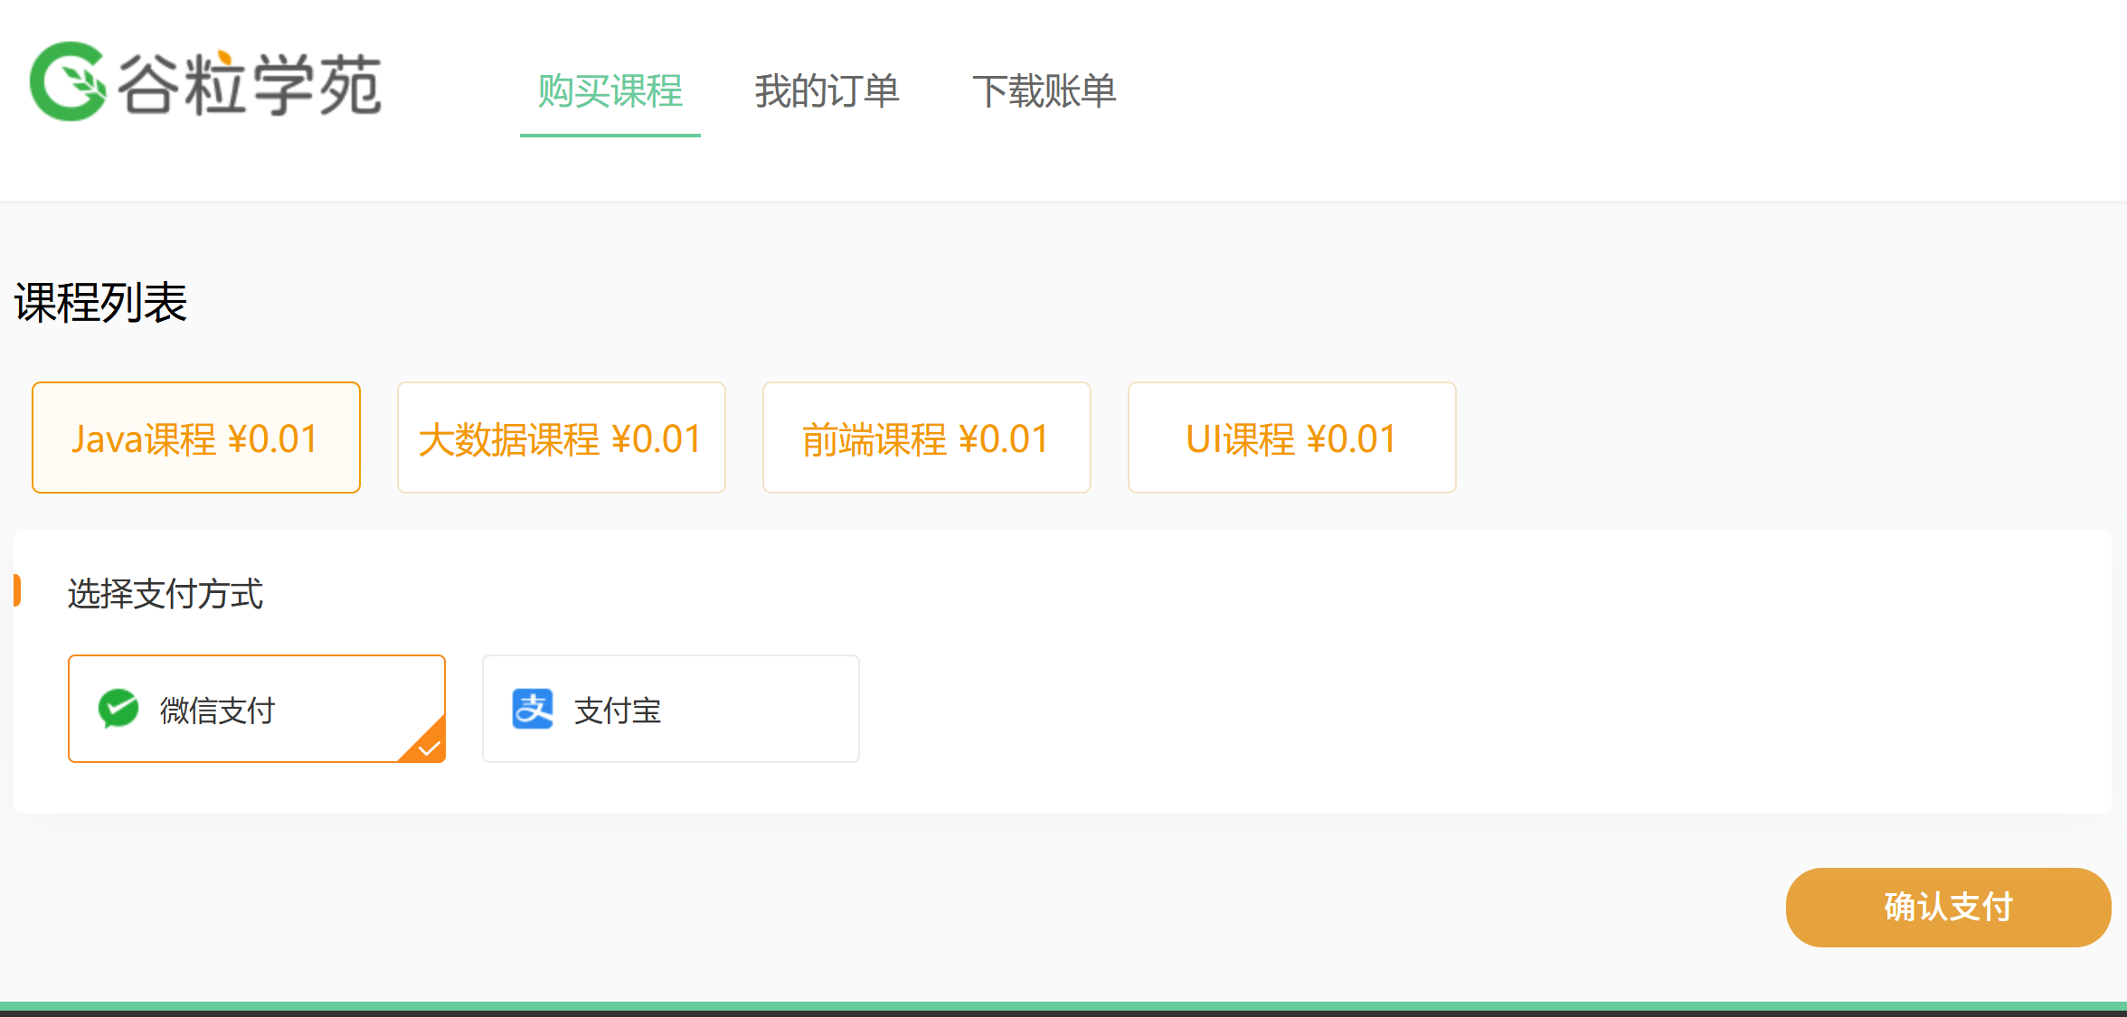The image size is (2127, 1017).
Task: Switch to the 我的订单 tab
Action: pos(827,91)
